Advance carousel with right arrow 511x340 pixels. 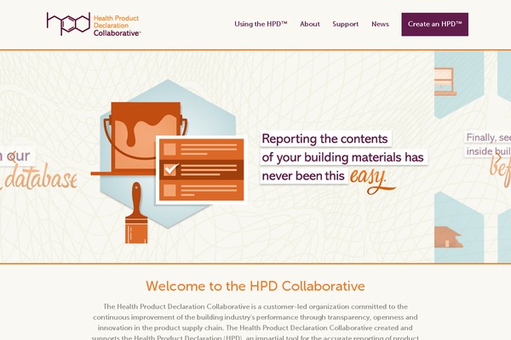point(498,157)
